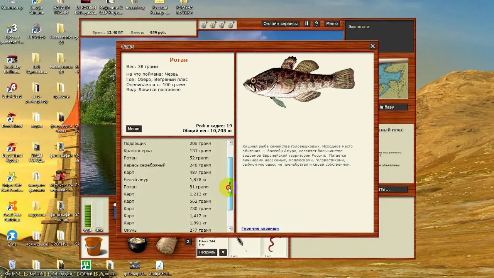Click the black cooking pot icon
This screenshot has width=494, height=278.
pyautogui.click(x=137, y=245)
